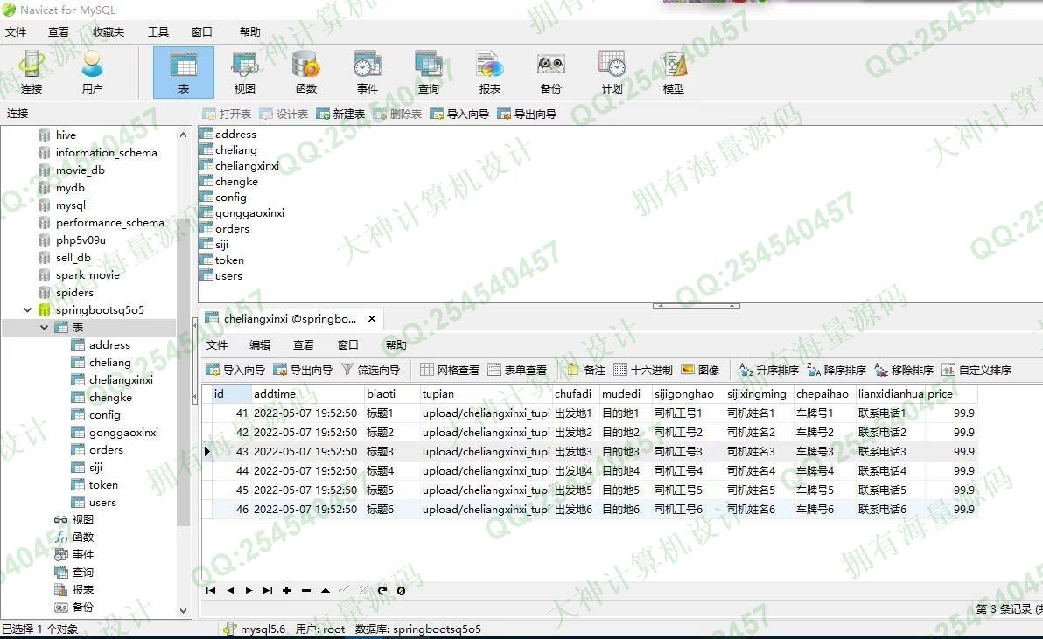This screenshot has height=639, width=1043.
Task: Click 移除排序 remove sort
Action: tap(904, 370)
